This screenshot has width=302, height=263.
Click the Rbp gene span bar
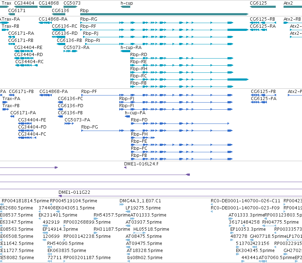click(x=164, y=14)
